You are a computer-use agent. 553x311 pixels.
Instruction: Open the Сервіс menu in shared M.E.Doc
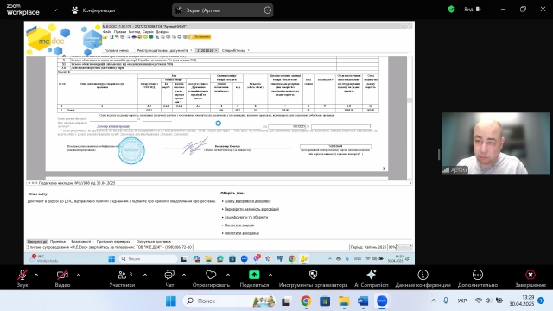[x=148, y=32]
